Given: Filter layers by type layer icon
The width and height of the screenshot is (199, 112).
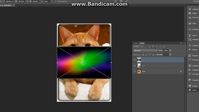Looking at the screenshot, I should (x=157, y=46).
